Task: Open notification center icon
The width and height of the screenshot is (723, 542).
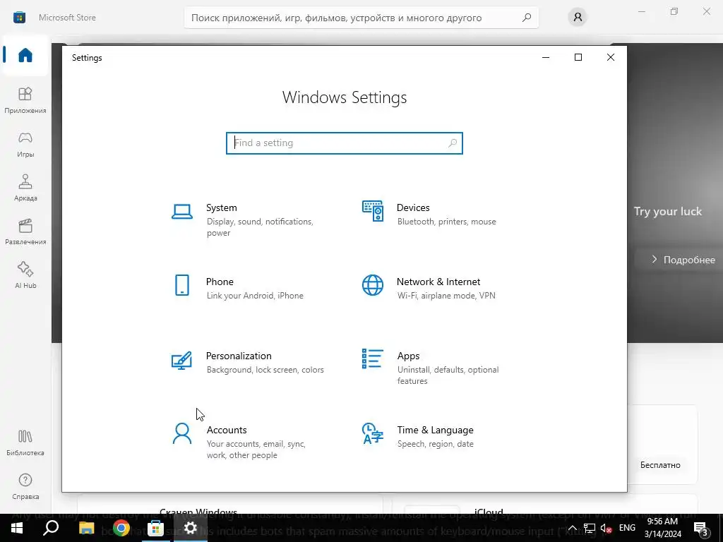Action: (x=700, y=529)
